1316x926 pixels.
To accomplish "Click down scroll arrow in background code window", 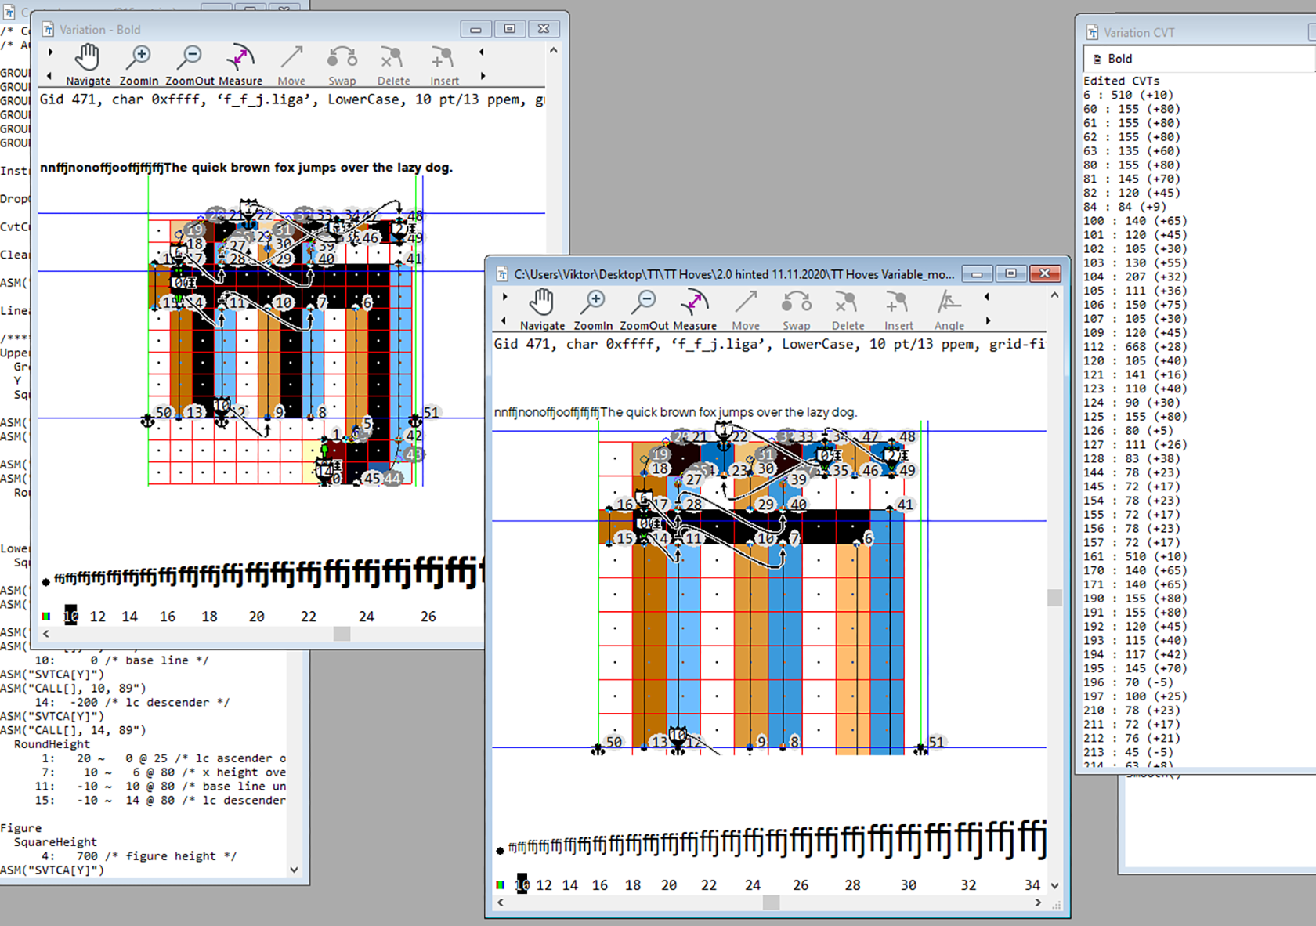I will [x=294, y=870].
